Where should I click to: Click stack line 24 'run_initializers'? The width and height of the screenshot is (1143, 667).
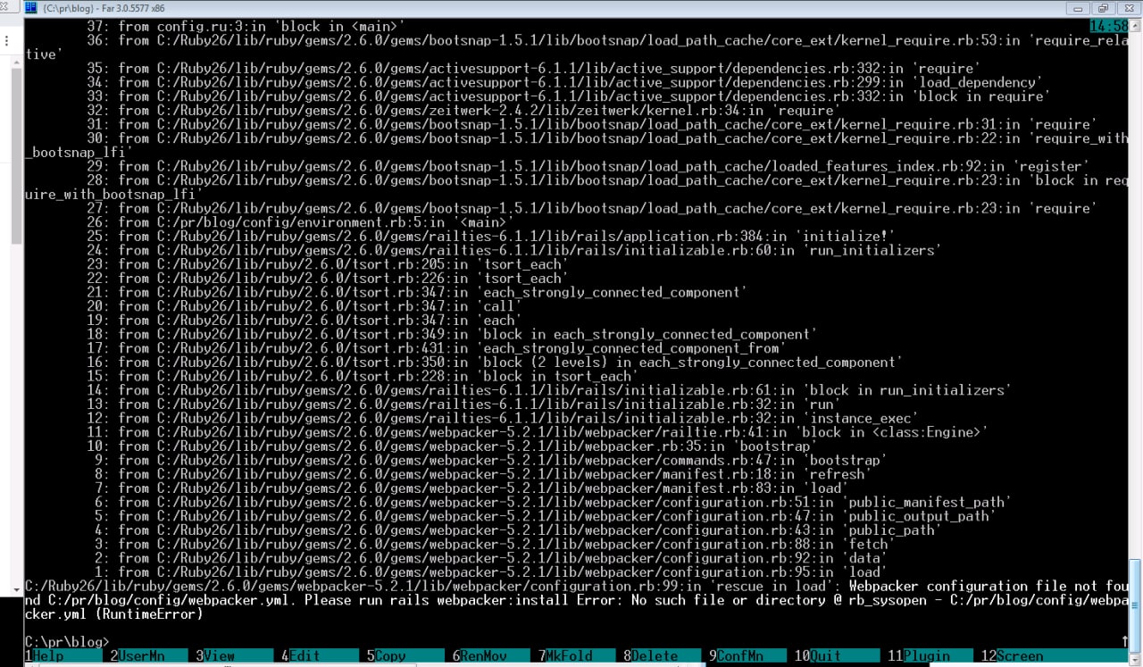[x=513, y=251]
